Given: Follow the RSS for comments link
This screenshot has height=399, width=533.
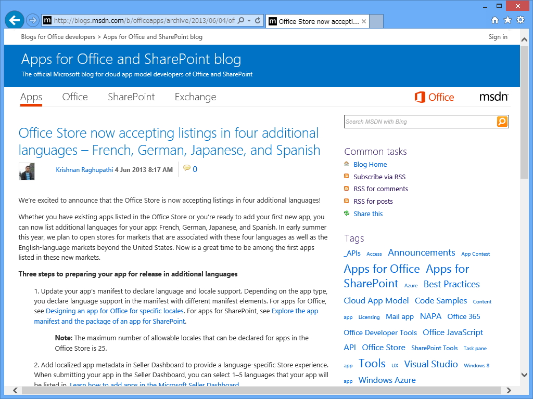Looking at the screenshot, I should coord(380,189).
